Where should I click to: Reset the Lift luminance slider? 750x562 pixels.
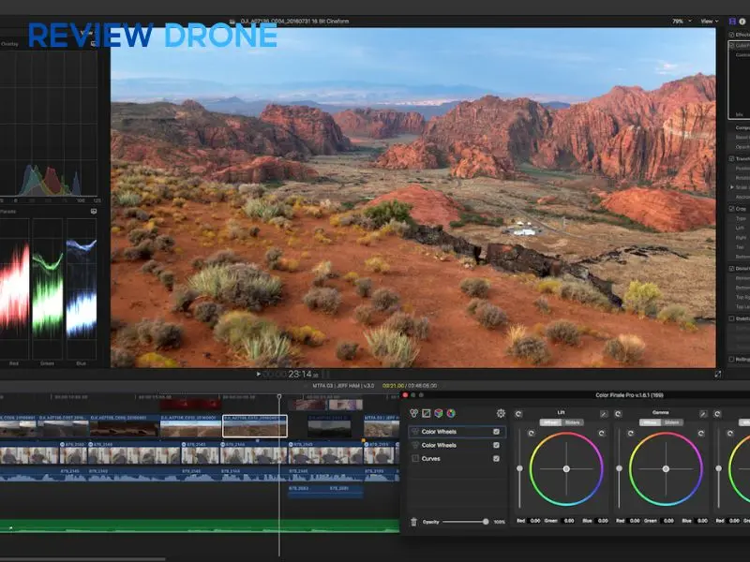coord(531,434)
